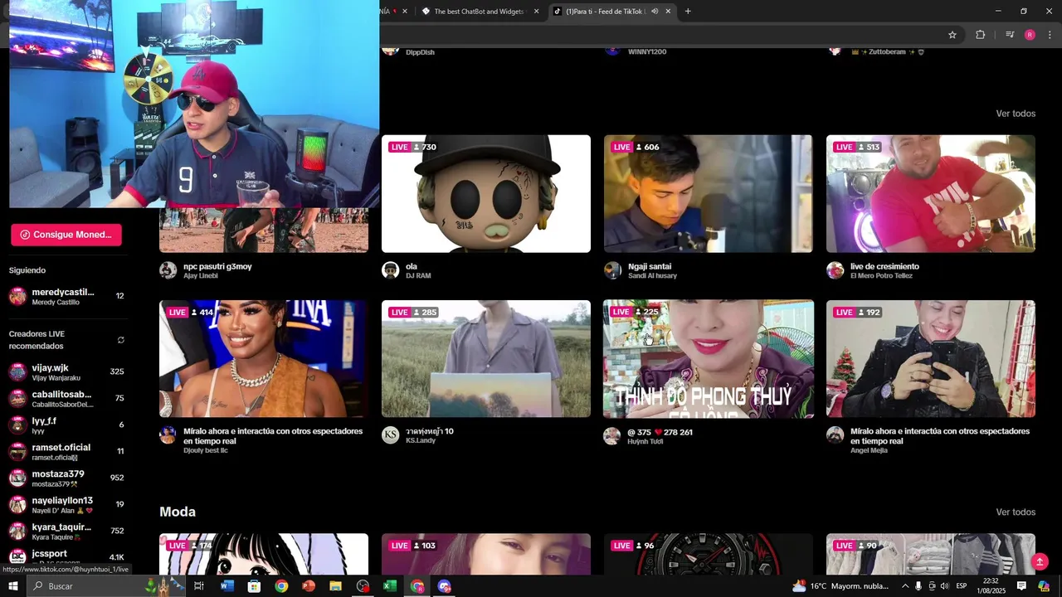Open vijay.wjk live creator
This screenshot has height=597, width=1062.
click(x=66, y=372)
